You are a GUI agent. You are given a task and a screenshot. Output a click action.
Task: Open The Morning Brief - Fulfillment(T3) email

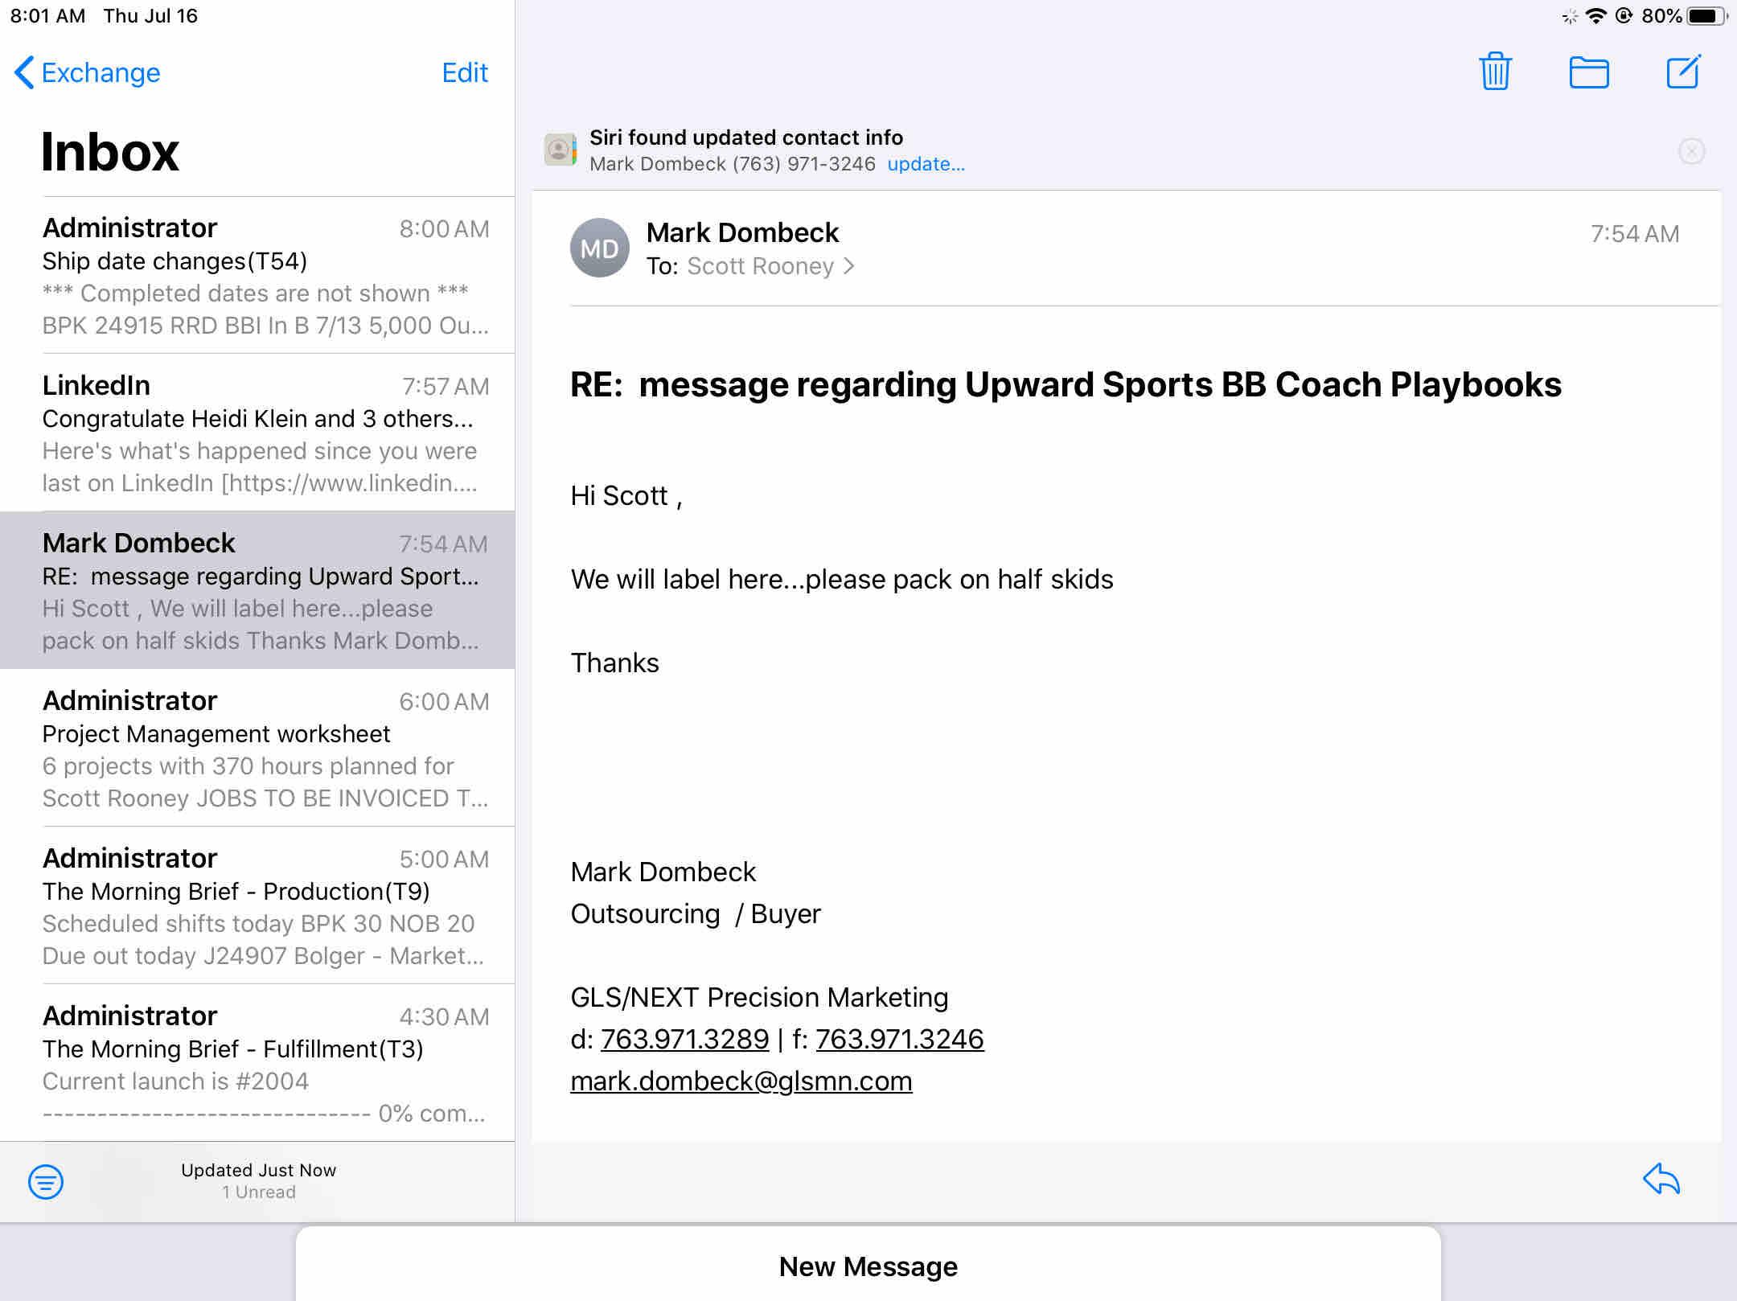point(265,1063)
